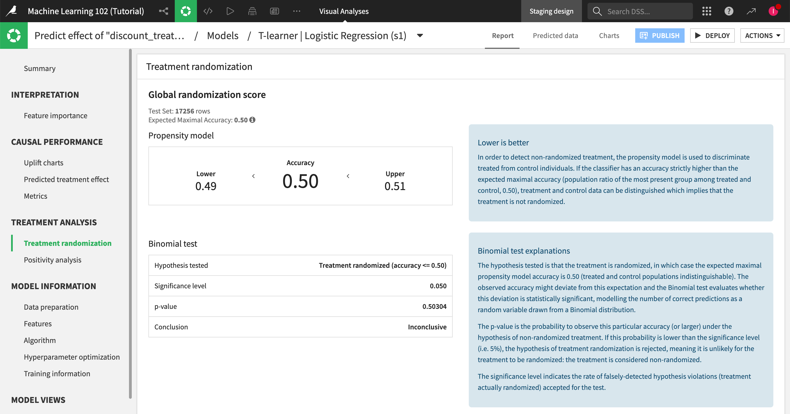790x414 pixels.
Task: Open the dashboards icon in top bar
Action: pos(274,11)
